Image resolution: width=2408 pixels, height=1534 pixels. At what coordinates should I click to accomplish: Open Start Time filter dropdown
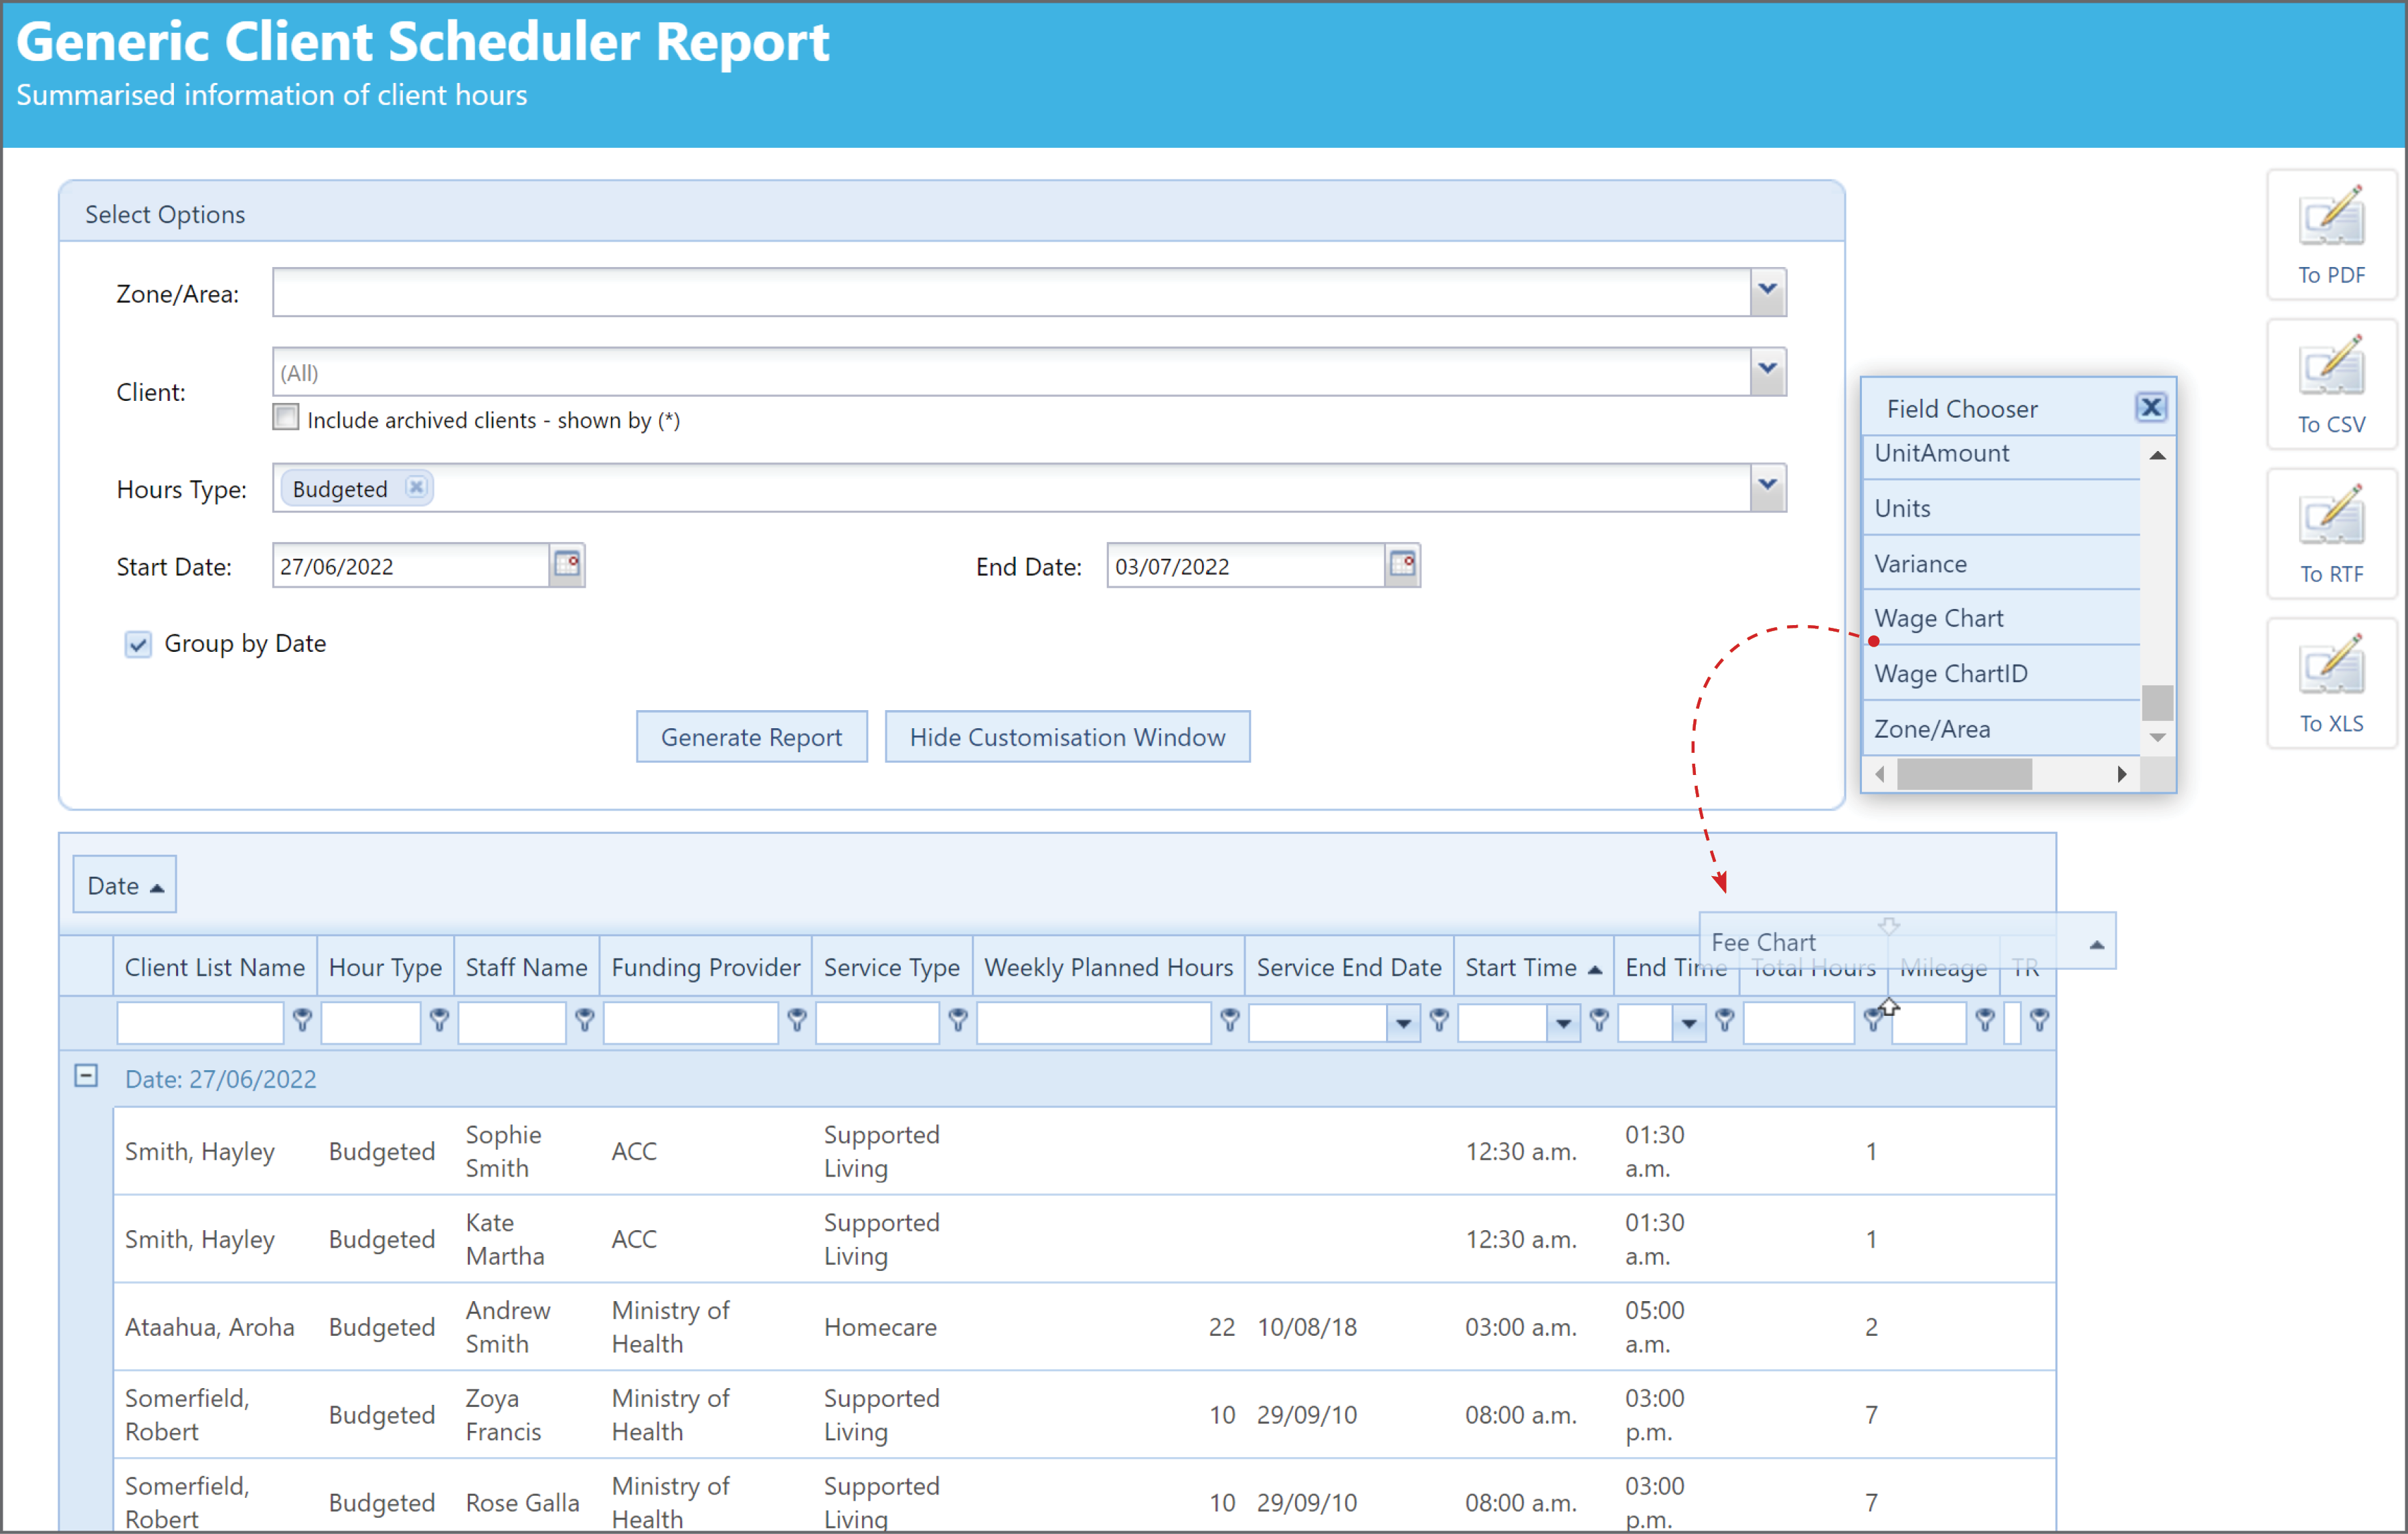(x=1563, y=1022)
